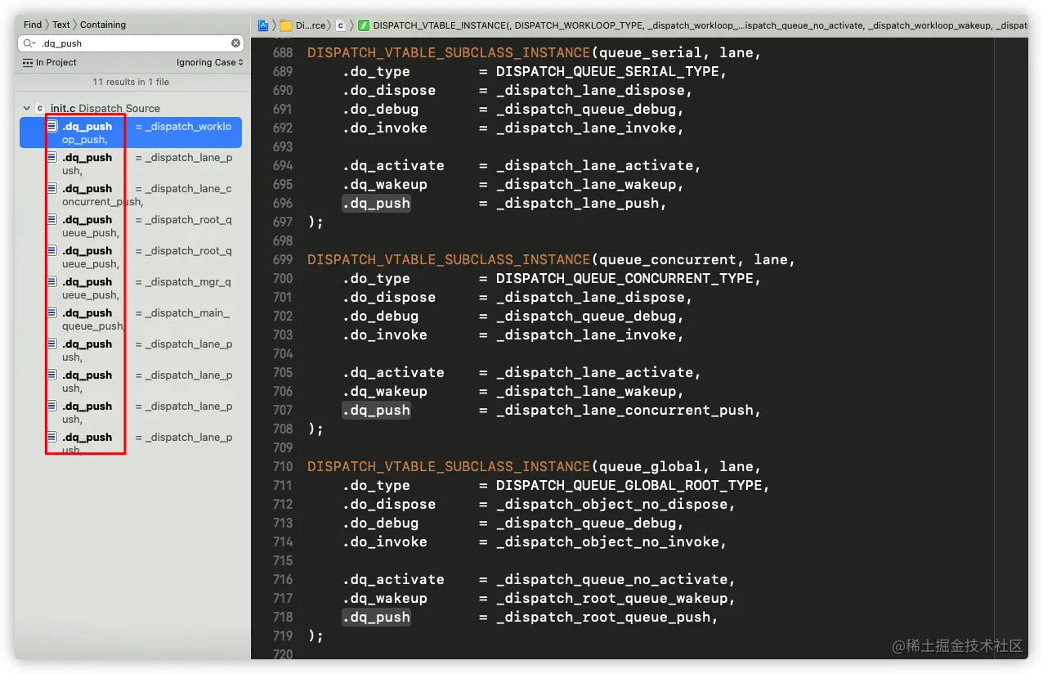Collapse the init.c results group
The width and height of the screenshot is (1043, 674).
(26, 108)
